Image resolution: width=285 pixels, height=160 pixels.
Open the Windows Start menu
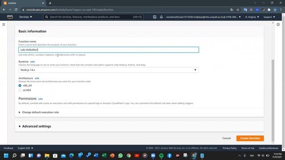6,156
